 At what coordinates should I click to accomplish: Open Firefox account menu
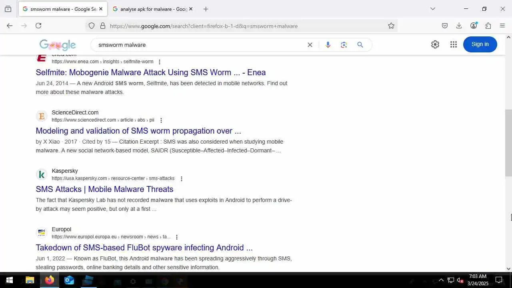(474, 26)
